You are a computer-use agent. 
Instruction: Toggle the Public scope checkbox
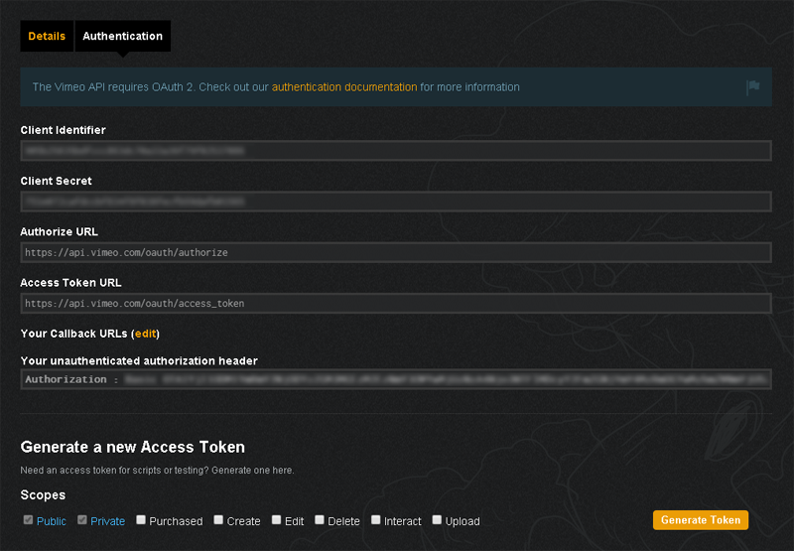28,519
